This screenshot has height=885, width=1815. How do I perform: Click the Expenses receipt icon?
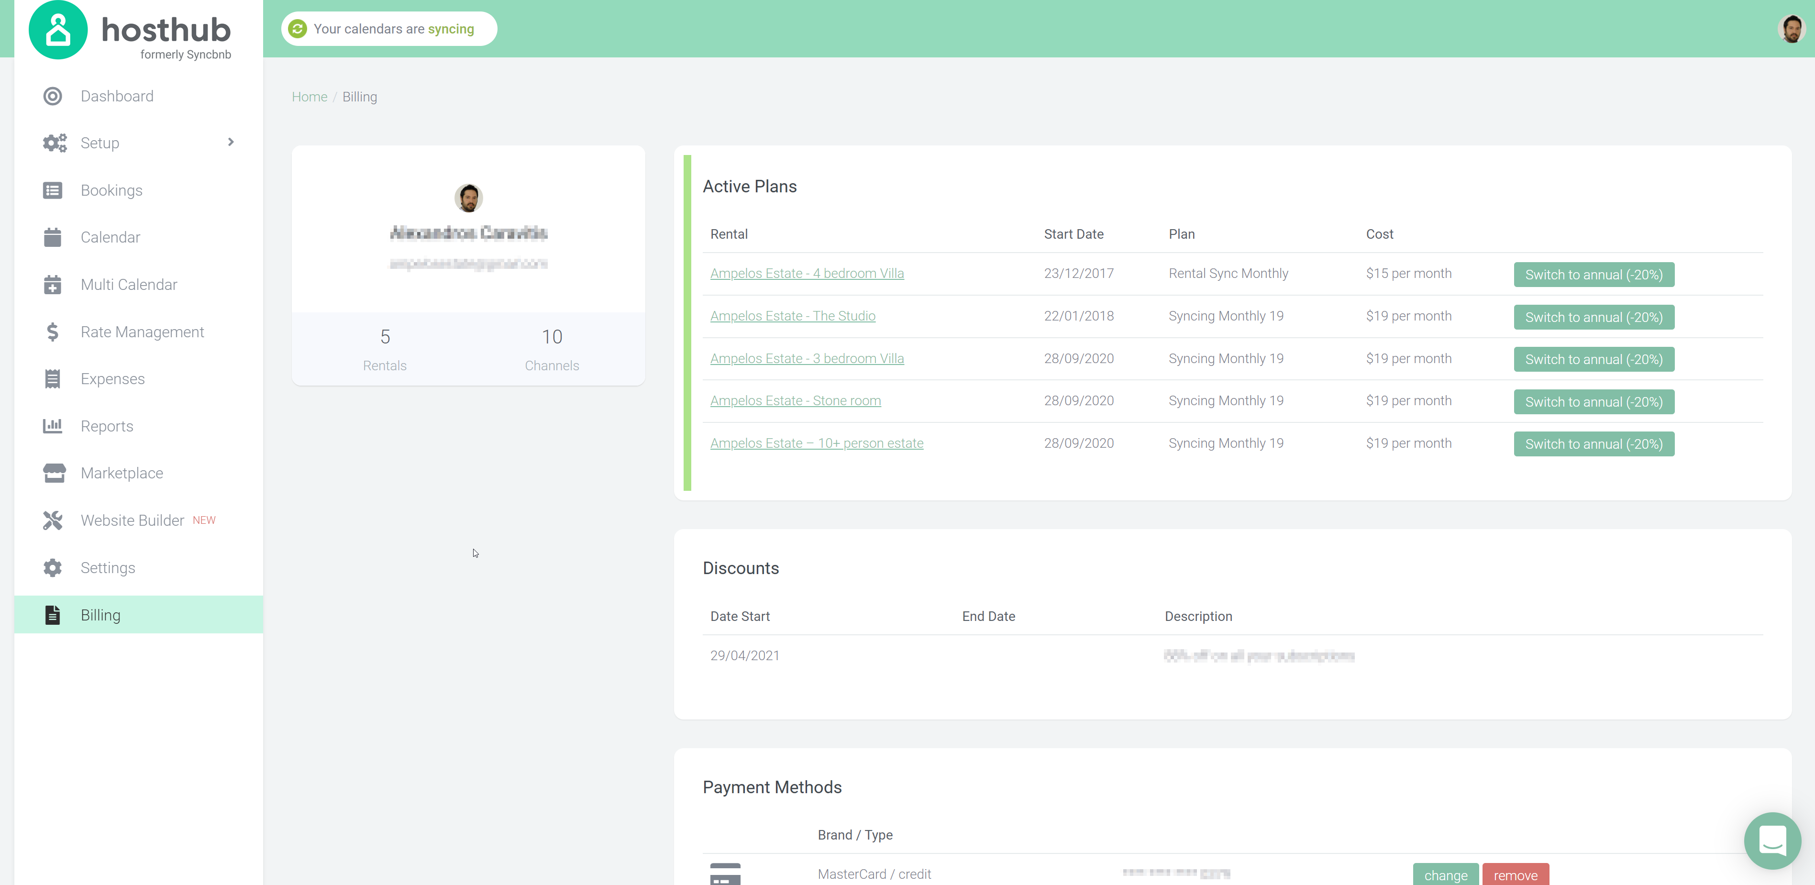click(53, 379)
